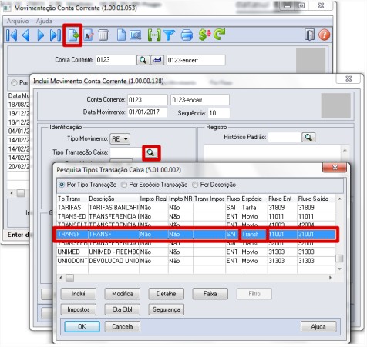
Task: Click the exit door icon
Action: [309, 35]
